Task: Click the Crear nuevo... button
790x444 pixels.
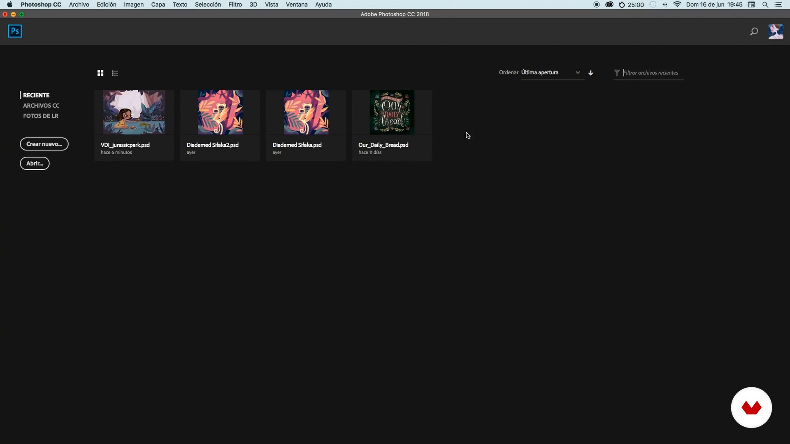Action: [44, 144]
